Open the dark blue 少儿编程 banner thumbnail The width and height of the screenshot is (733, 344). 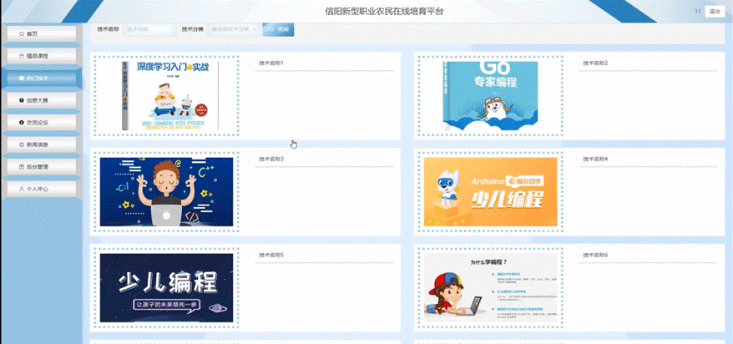point(166,288)
